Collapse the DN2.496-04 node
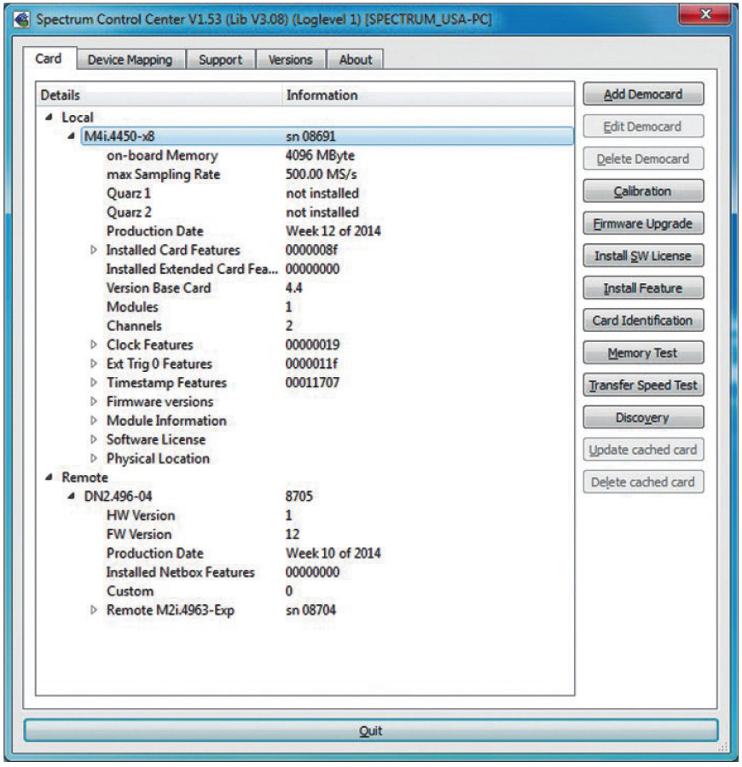Image resolution: width=742 pixels, height=767 pixels. (x=72, y=497)
